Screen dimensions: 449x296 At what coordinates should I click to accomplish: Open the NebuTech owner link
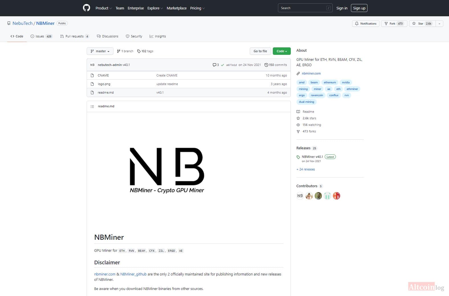(x=23, y=23)
